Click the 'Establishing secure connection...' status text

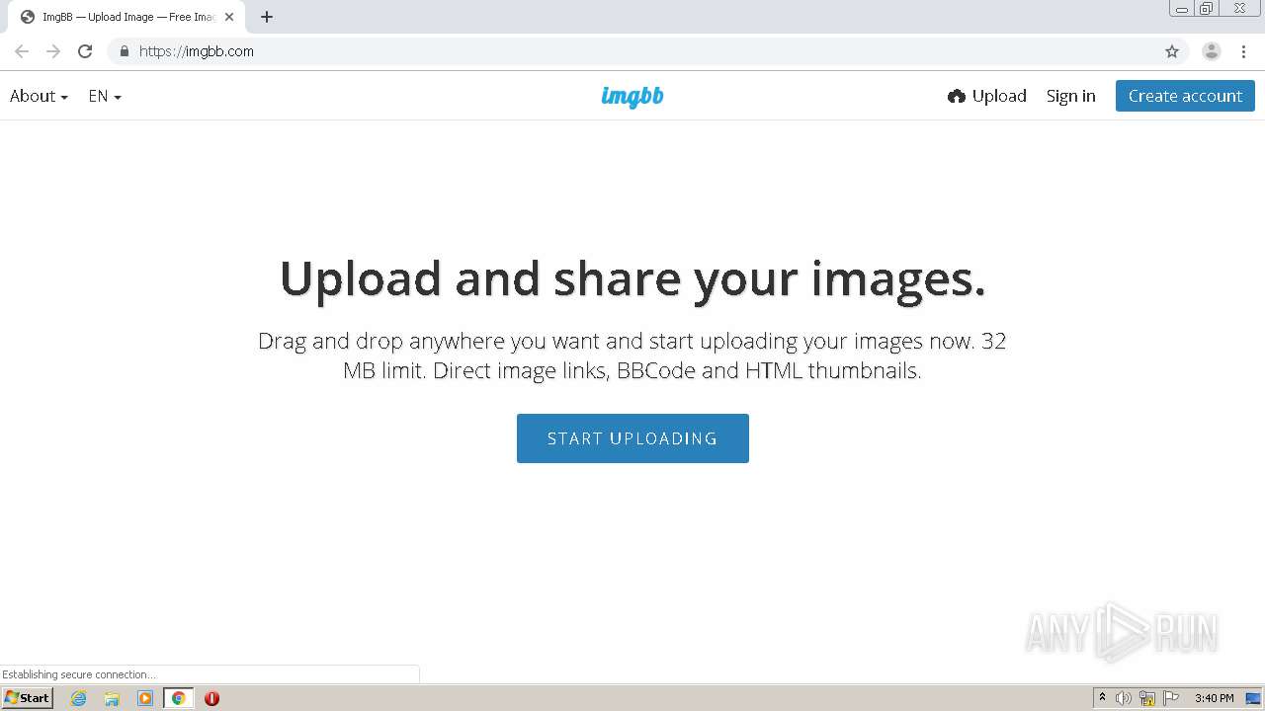point(79,674)
